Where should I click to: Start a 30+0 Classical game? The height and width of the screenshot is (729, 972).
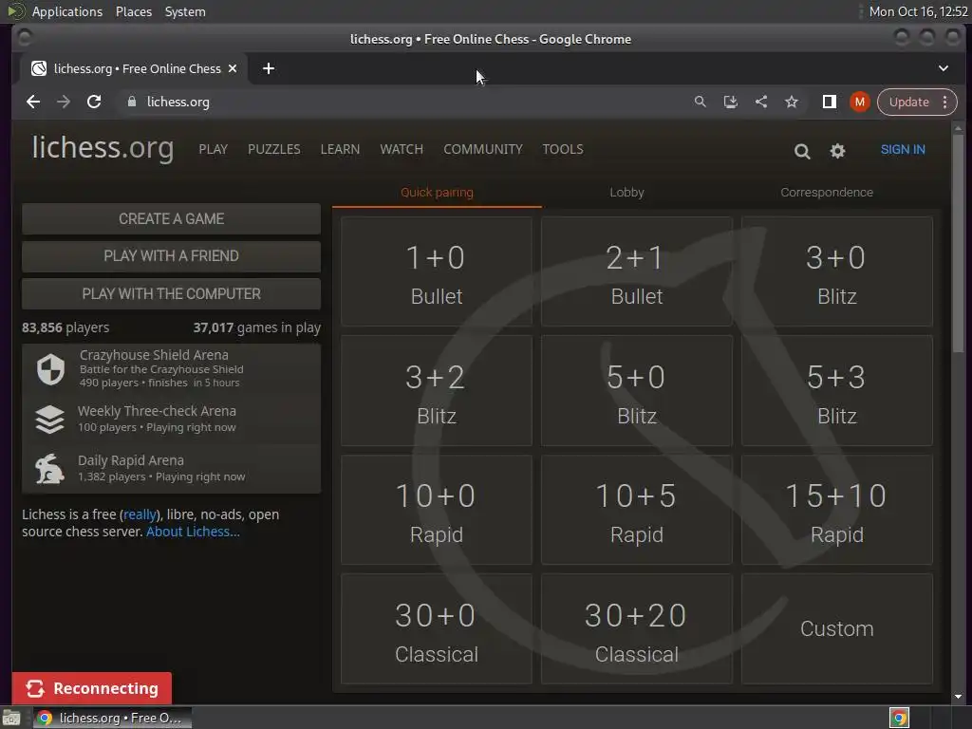click(x=437, y=629)
